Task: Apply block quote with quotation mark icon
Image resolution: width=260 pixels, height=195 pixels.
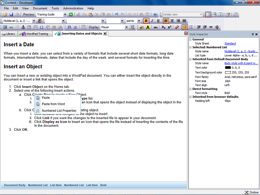Action: tap(211, 27)
